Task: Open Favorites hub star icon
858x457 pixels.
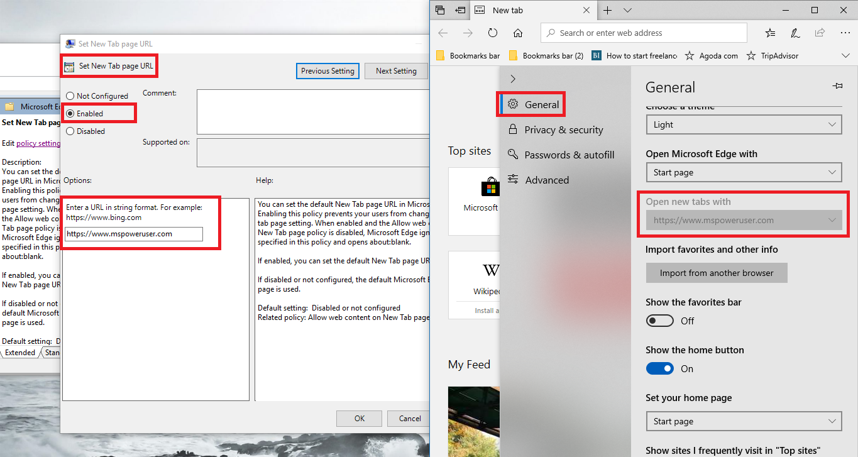Action: click(771, 33)
